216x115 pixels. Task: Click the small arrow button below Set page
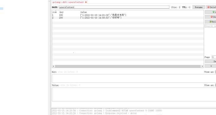click(211, 66)
